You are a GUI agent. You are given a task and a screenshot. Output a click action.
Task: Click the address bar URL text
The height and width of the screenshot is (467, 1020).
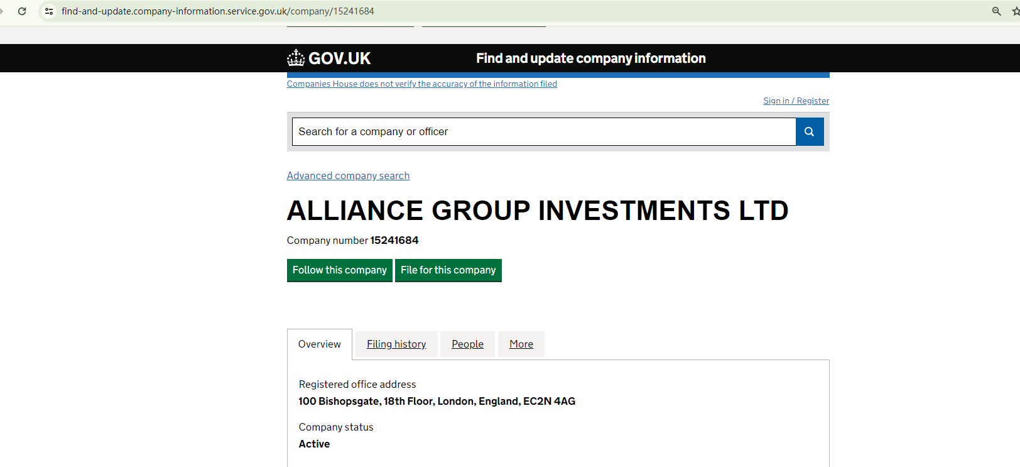click(x=217, y=11)
